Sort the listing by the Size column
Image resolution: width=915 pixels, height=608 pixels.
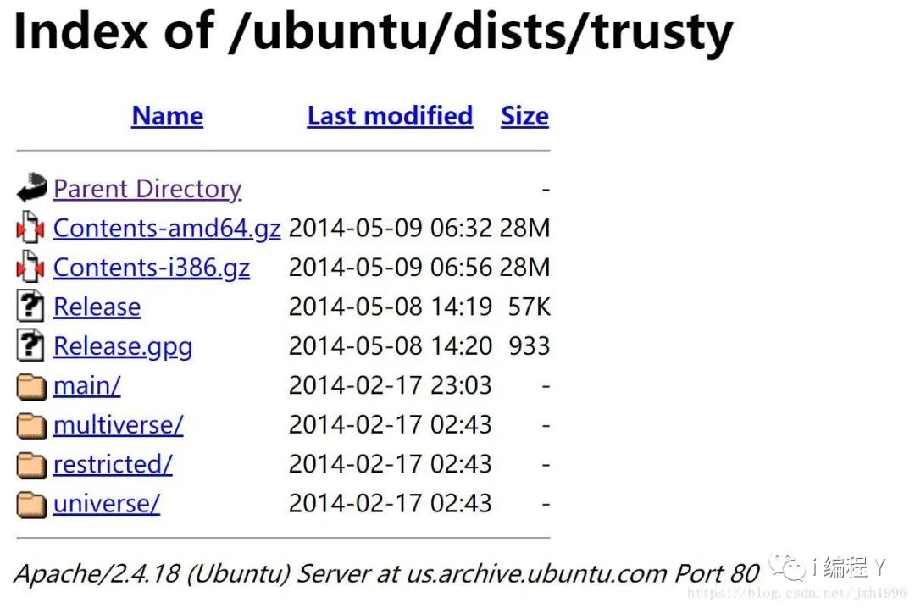tap(524, 116)
